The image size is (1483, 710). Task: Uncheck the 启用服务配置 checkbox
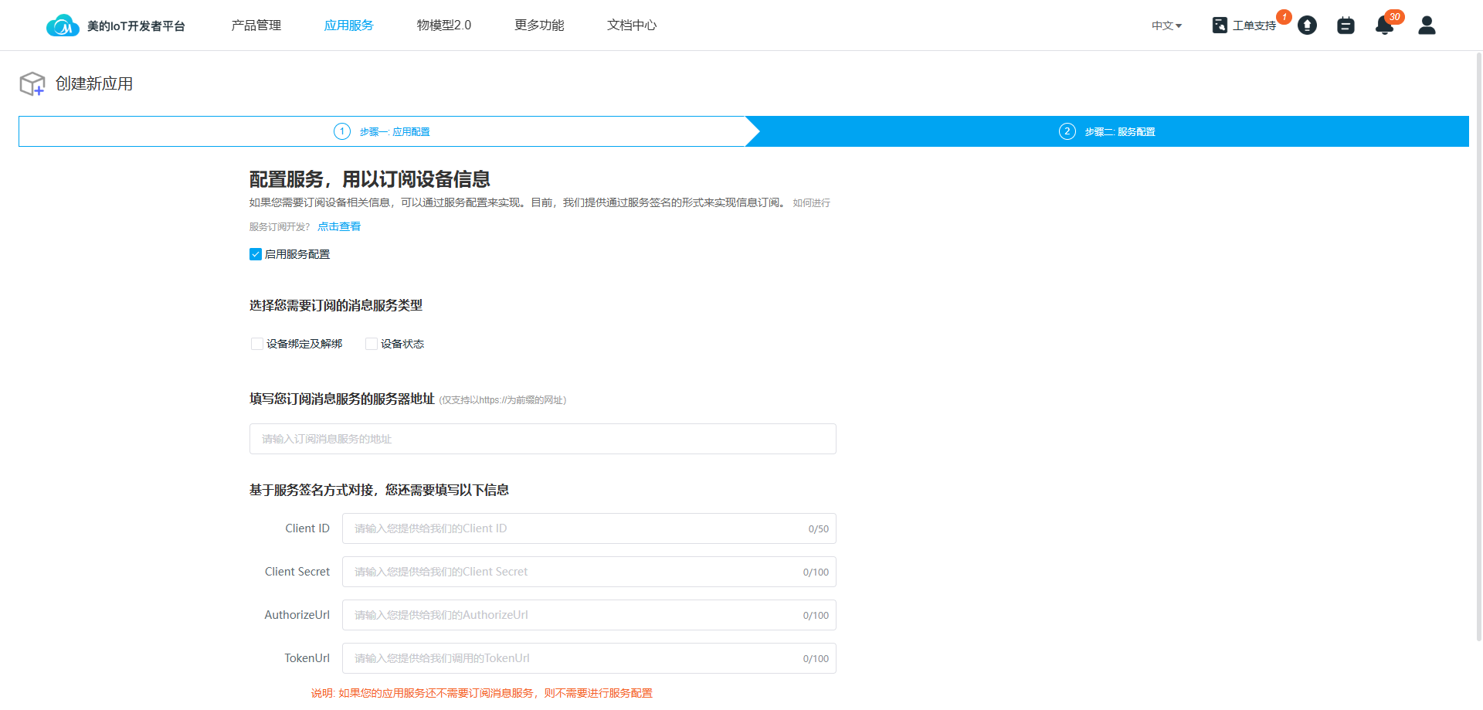tap(256, 254)
